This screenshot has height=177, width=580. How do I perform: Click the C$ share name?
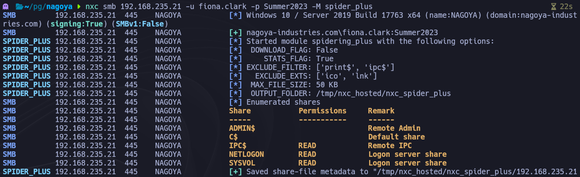click(233, 137)
